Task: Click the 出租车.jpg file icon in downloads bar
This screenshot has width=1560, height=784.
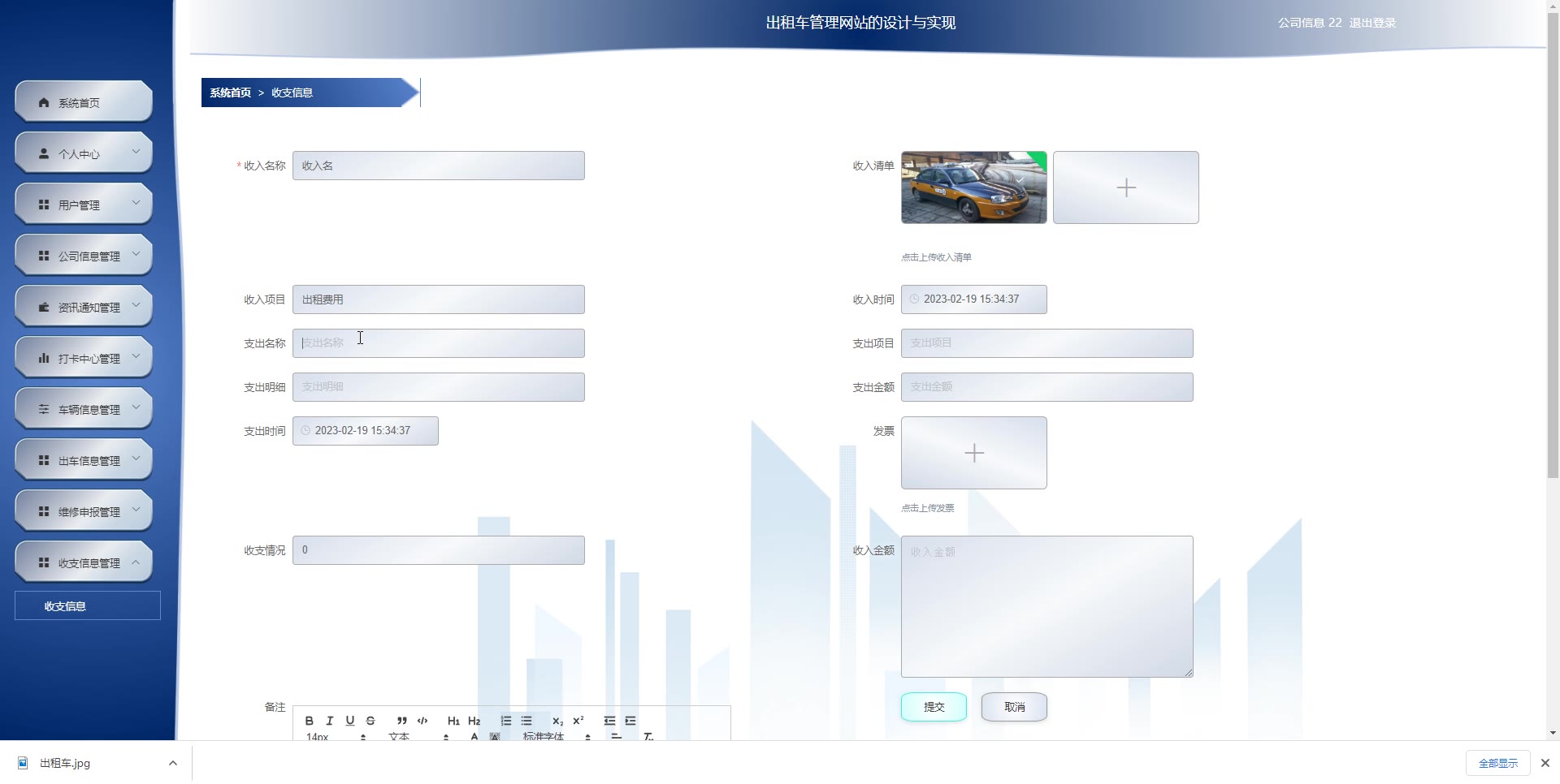Action: click(23, 763)
